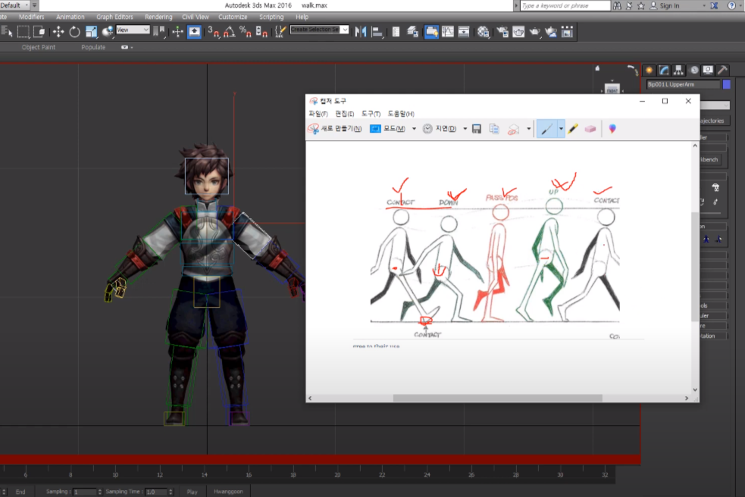Open the Animation menu
Viewport: 745px width, 497px height.
point(70,17)
